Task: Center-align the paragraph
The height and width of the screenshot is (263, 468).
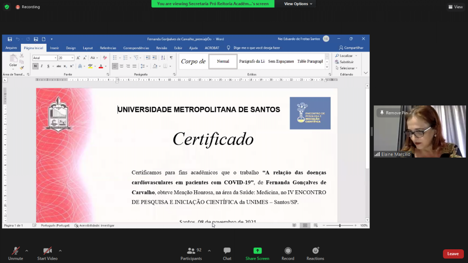Action: click(x=122, y=66)
